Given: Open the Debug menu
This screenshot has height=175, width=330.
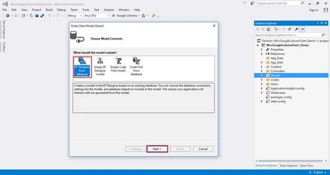Looking at the screenshot, I should (61, 10).
